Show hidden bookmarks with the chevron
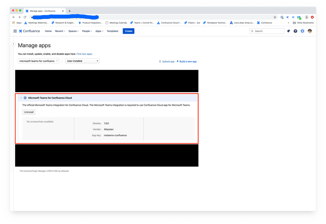Image resolution: width=326 pixels, height=224 pixels. point(288,23)
